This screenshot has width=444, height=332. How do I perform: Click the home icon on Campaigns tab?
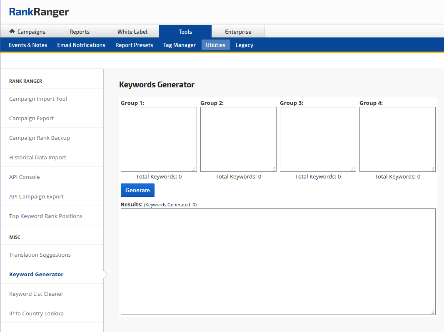click(x=12, y=32)
